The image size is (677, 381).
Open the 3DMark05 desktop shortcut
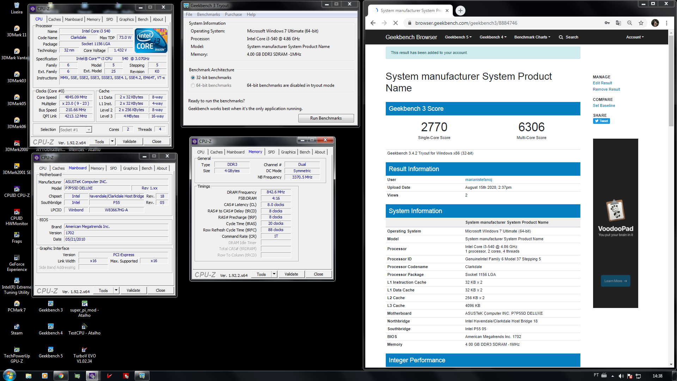click(17, 100)
